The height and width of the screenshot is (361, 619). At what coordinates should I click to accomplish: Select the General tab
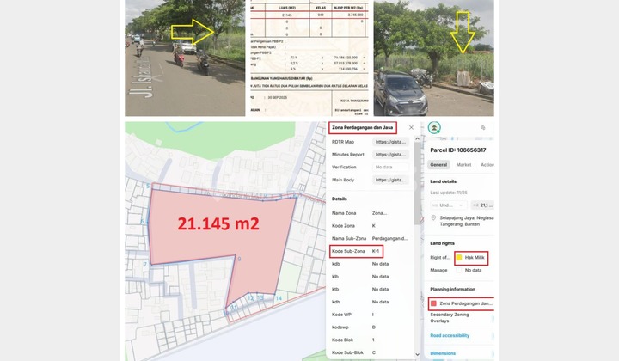[x=438, y=164]
